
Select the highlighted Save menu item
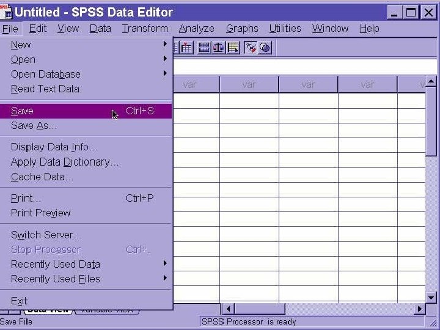click(x=86, y=111)
